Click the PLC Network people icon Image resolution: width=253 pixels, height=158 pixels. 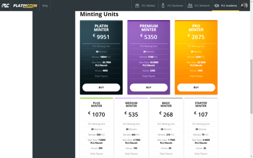(190, 6)
